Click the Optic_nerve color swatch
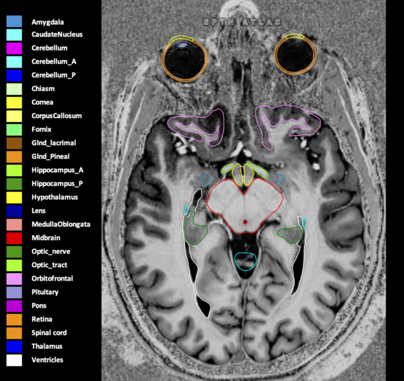Screen dimensions: 404x381 (x=14, y=252)
